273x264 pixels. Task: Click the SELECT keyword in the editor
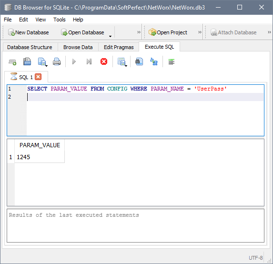(x=37, y=89)
